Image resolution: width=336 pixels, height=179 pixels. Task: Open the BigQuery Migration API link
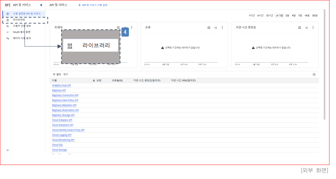64,105
